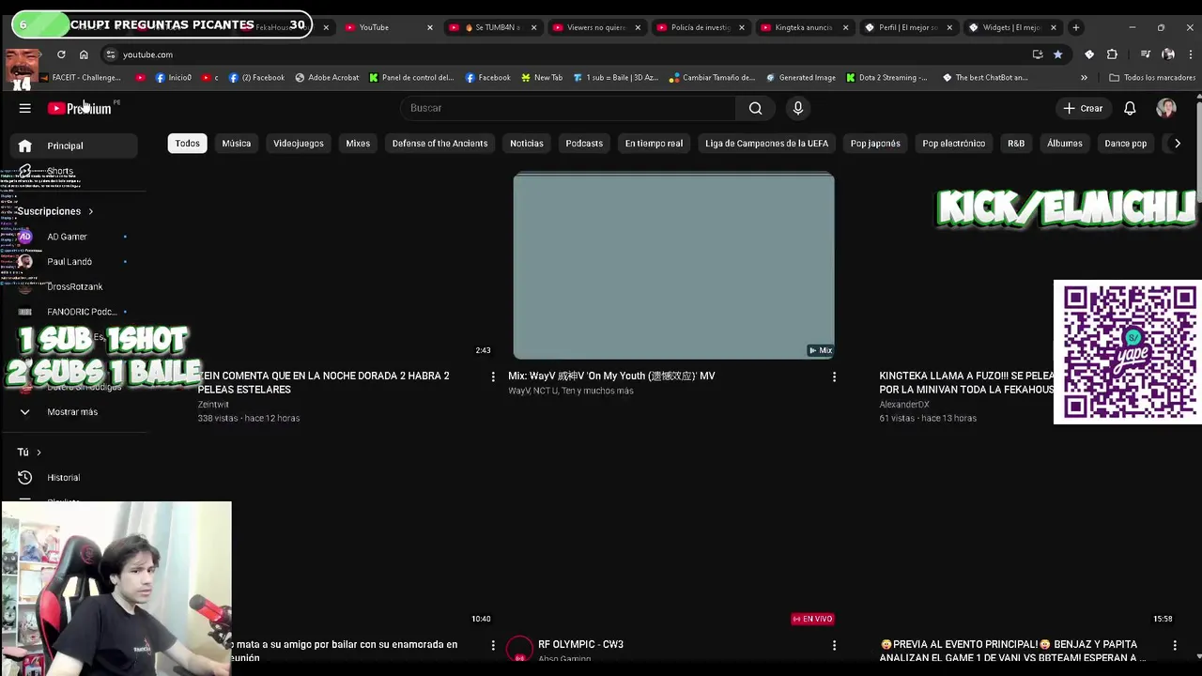Select the Pop electrónico chip
Image resolution: width=1202 pixels, height=676 pixels.
tap(953, 144)
